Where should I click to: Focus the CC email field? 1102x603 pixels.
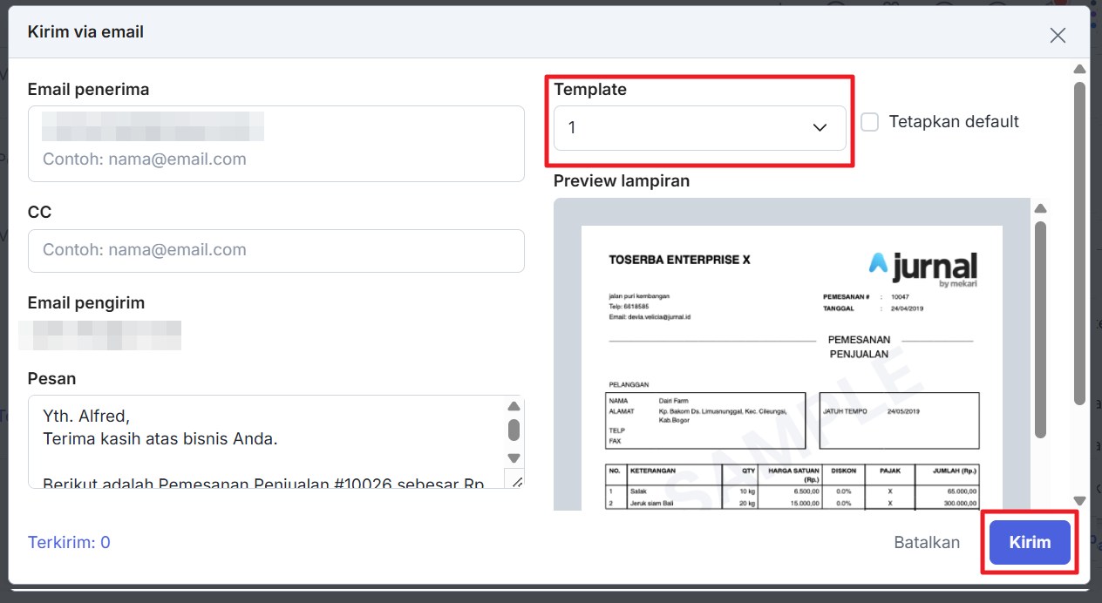click(275, 250)
